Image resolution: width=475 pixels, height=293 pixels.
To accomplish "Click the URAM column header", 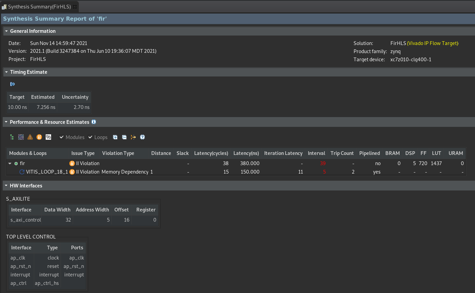I will (456, 153).
